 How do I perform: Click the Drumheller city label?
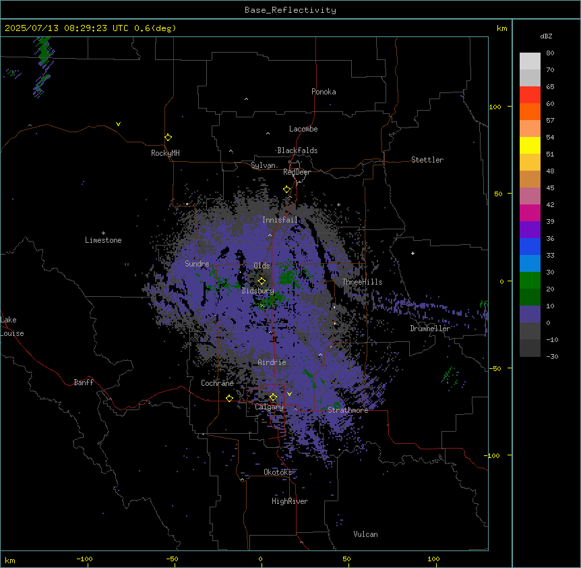(x=430, y=329)
